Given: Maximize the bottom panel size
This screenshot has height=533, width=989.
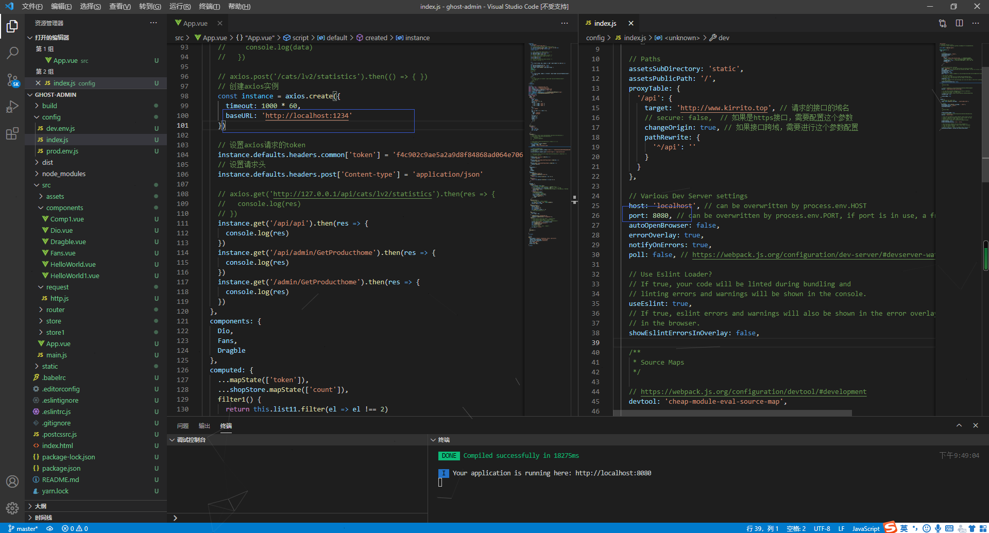Looking at the screenshot, I should 959,425.
